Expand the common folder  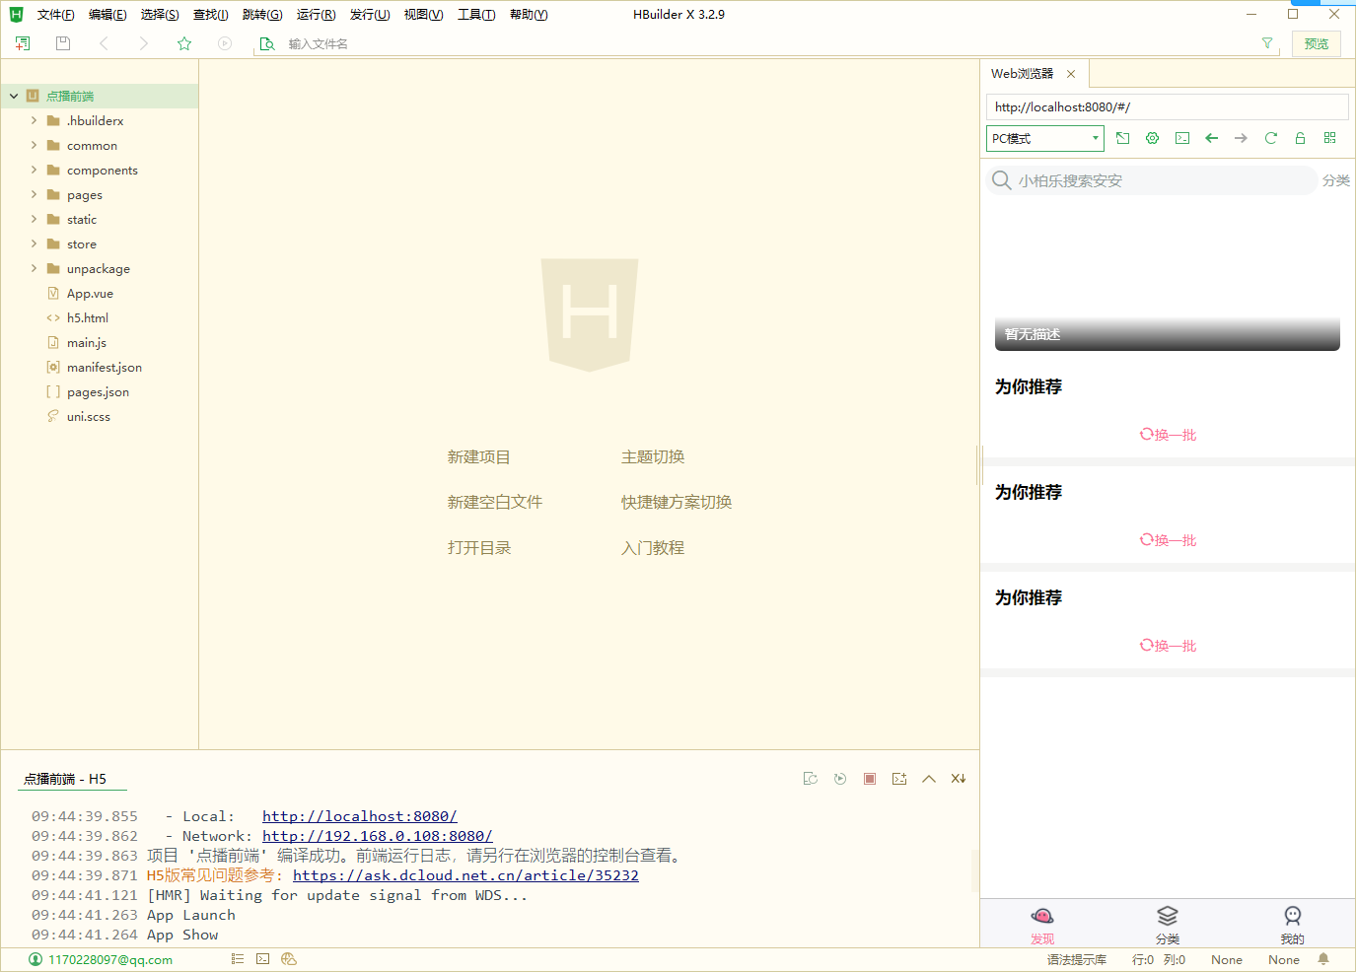click(35, 145)
